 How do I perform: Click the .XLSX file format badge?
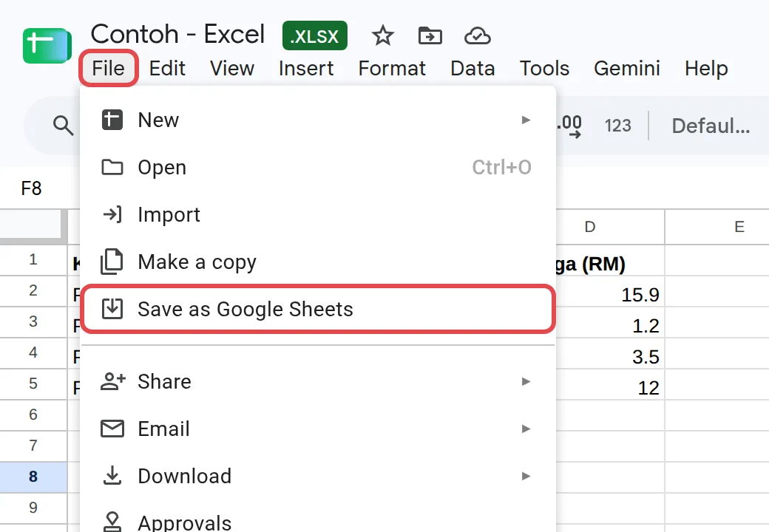(x=315, y=35)
